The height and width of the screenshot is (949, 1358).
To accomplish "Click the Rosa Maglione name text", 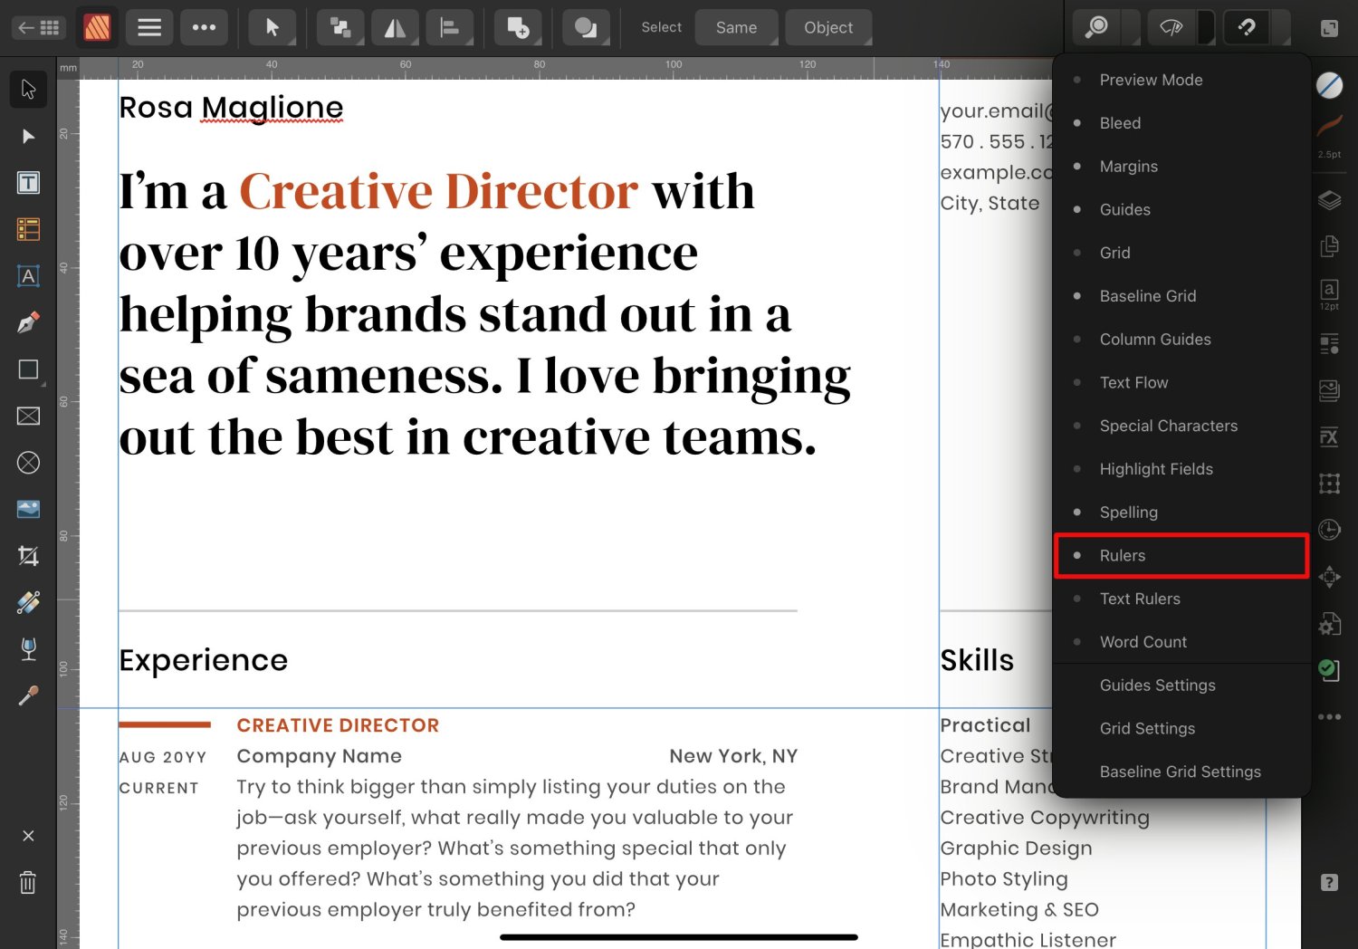I will (x=231, y=108).
